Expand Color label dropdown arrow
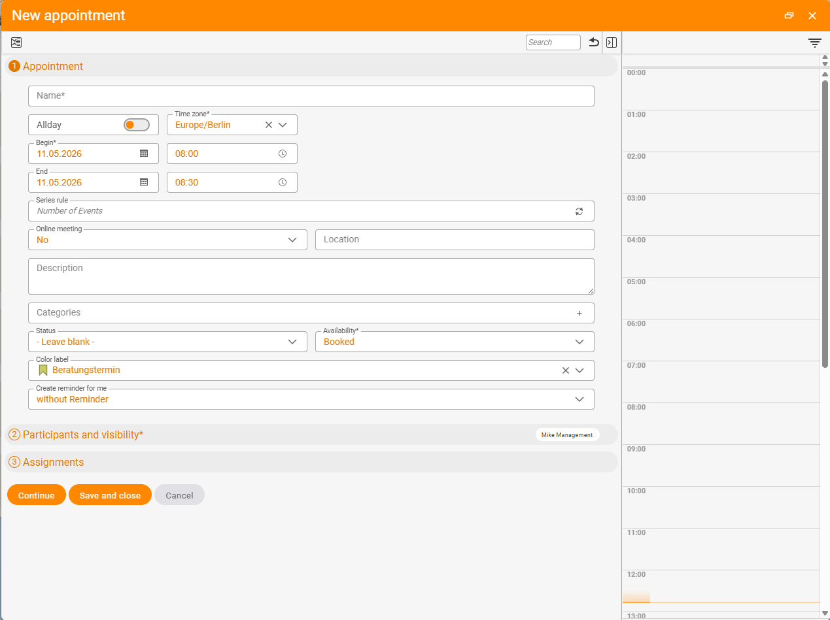 pyautogui.click(x=579, y=370)
